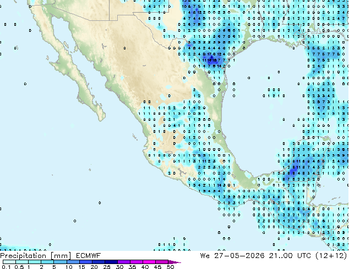Viewport: 349px width, 269px height.
Task: Click the 'We' weekday label
Action: [205, 256]
